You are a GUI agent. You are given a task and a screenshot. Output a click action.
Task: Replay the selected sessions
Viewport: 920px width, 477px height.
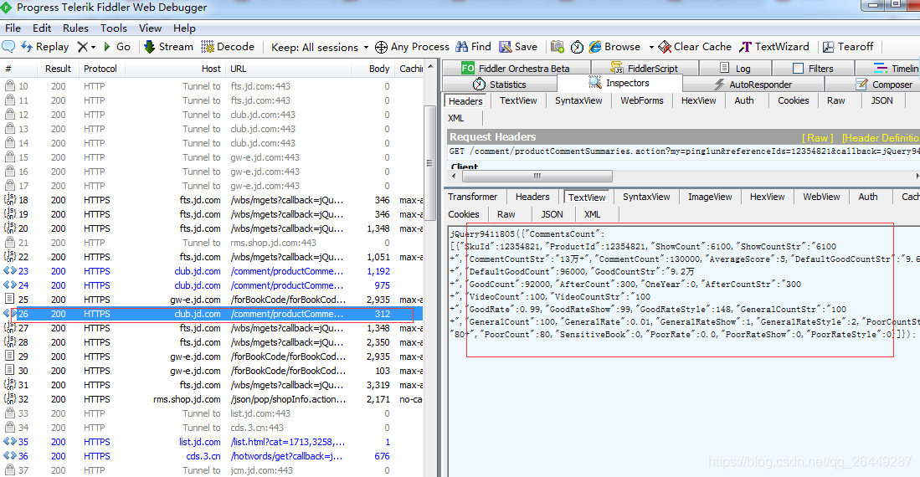point(45,46)
